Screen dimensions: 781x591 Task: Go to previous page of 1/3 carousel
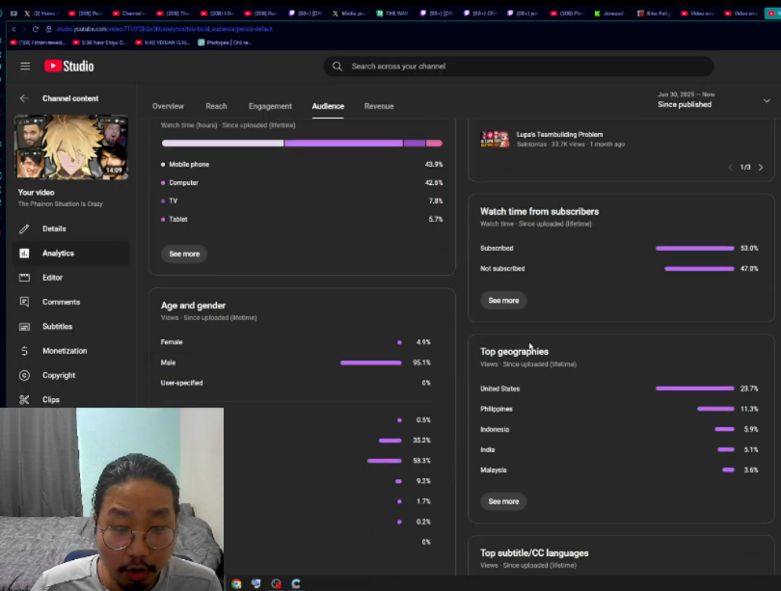coord(730,168)
